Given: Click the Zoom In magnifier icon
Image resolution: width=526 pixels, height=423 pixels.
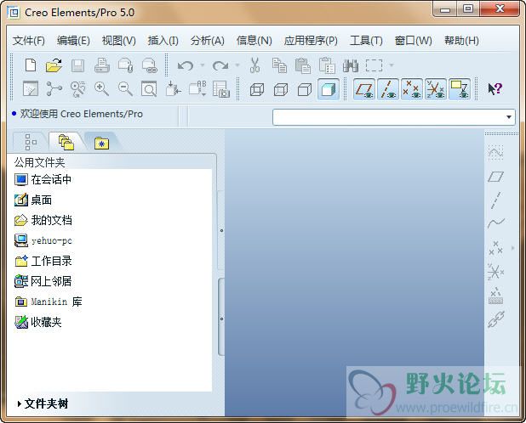Looking at the screenshot, I should click(x=101, y=89).
